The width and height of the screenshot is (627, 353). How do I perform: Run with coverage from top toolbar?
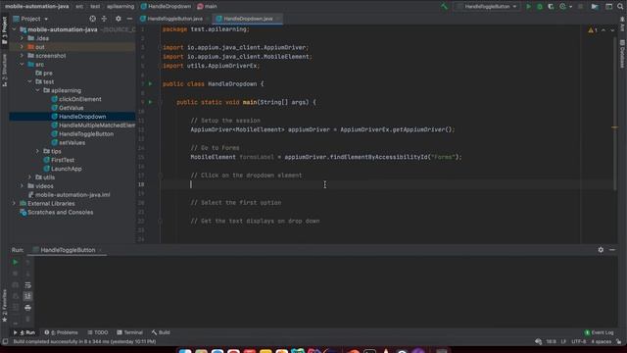point(551,7)
